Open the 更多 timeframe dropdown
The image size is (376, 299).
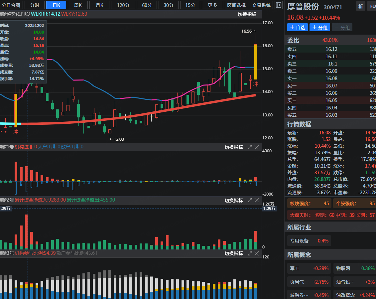tap(212, 5)
